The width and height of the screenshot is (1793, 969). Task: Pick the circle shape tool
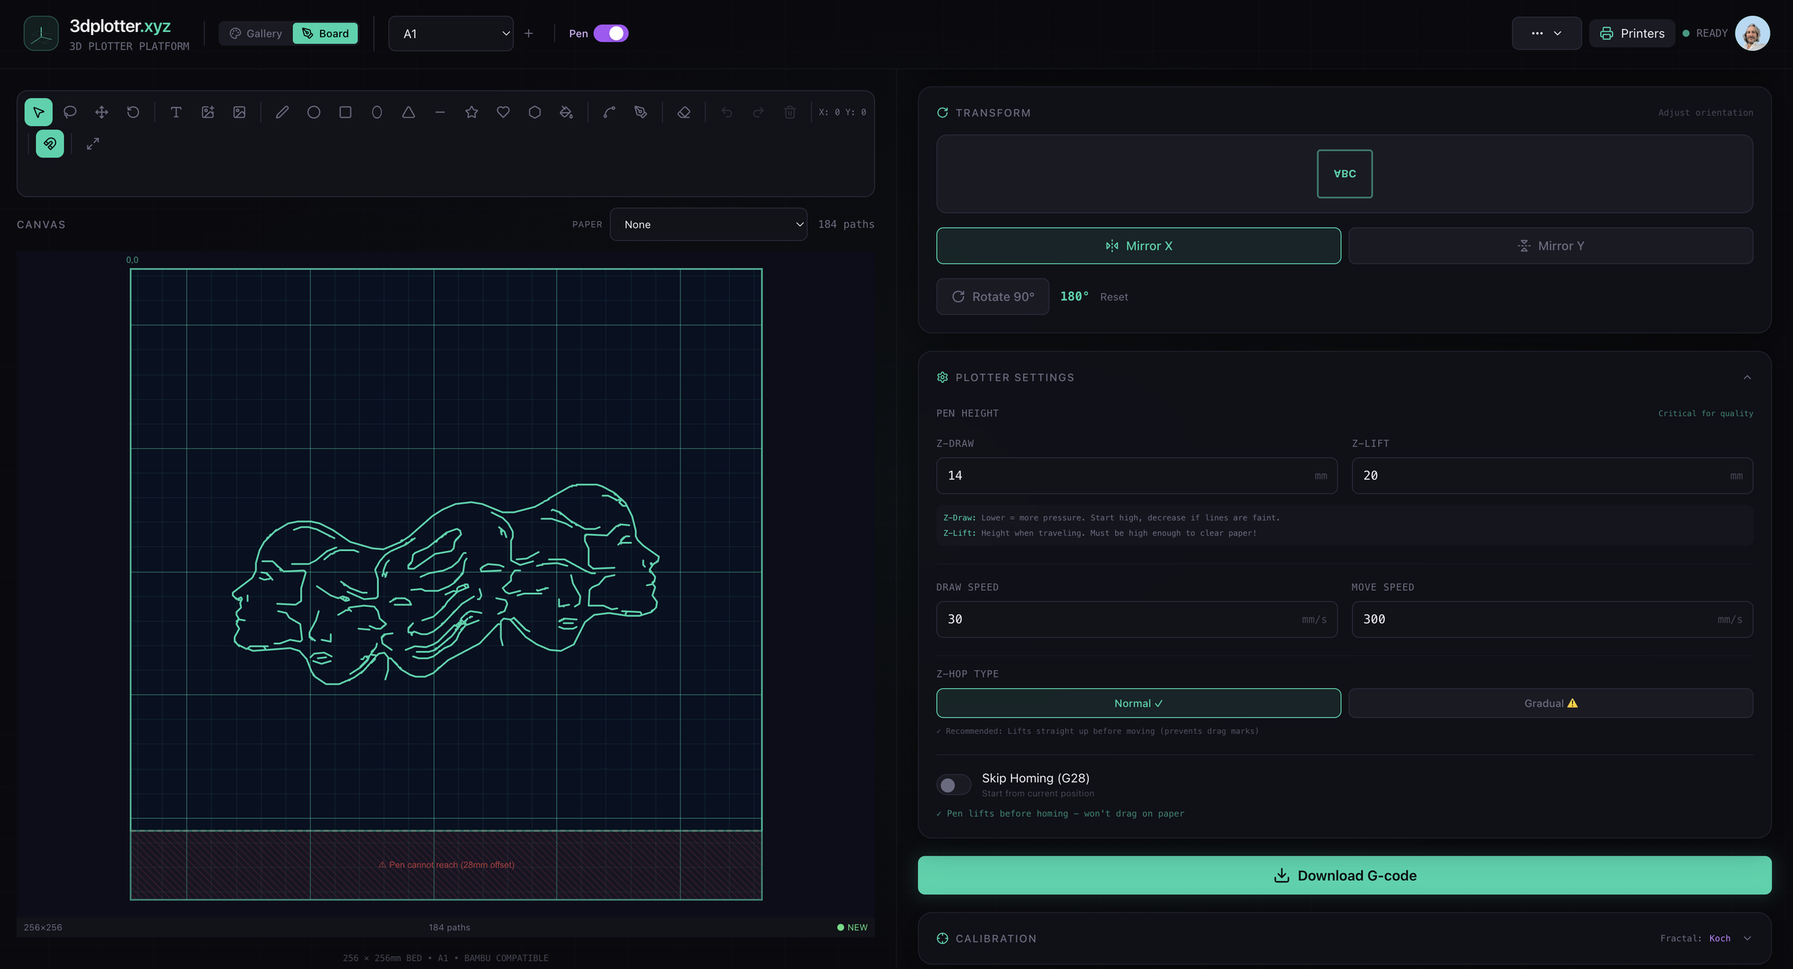[x=314, y=112]
